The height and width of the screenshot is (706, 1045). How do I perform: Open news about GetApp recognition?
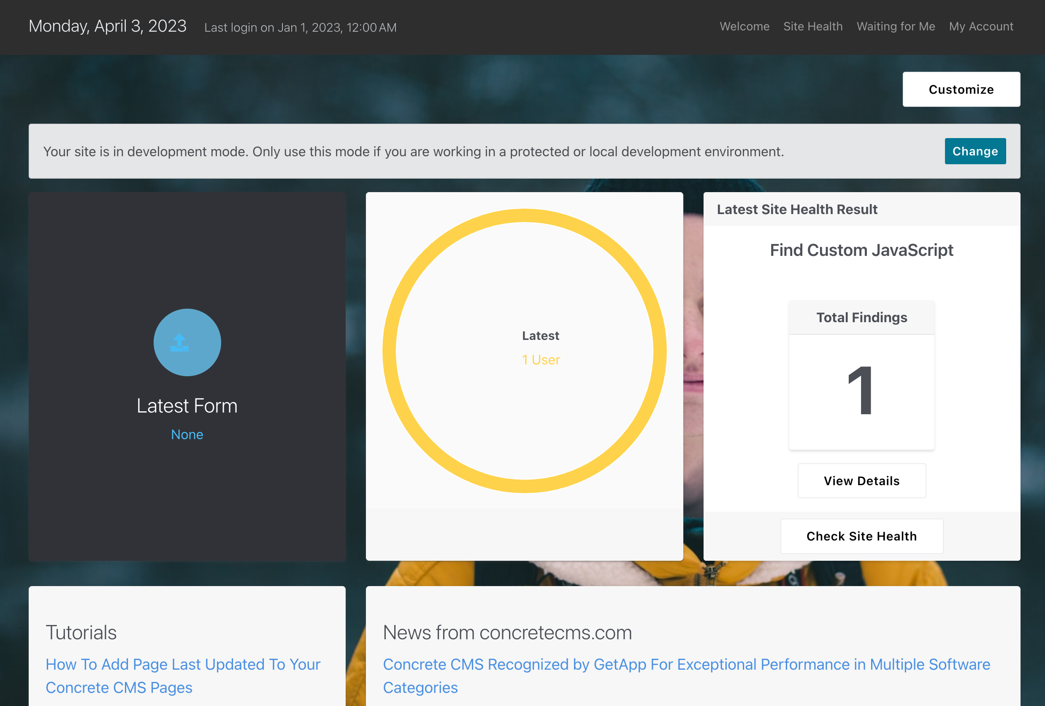coord(686,676)
